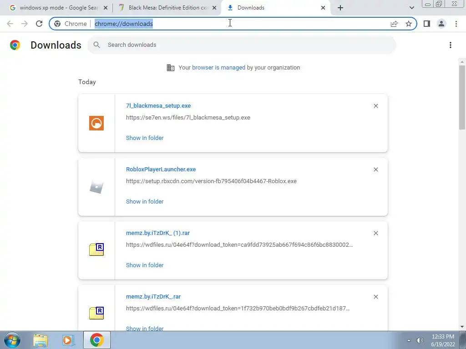The height and width of the screenshot is (349, 466).
Task: Click the memz.by.iTzDrK_.rar archive icon
Action: click(96, 313)
